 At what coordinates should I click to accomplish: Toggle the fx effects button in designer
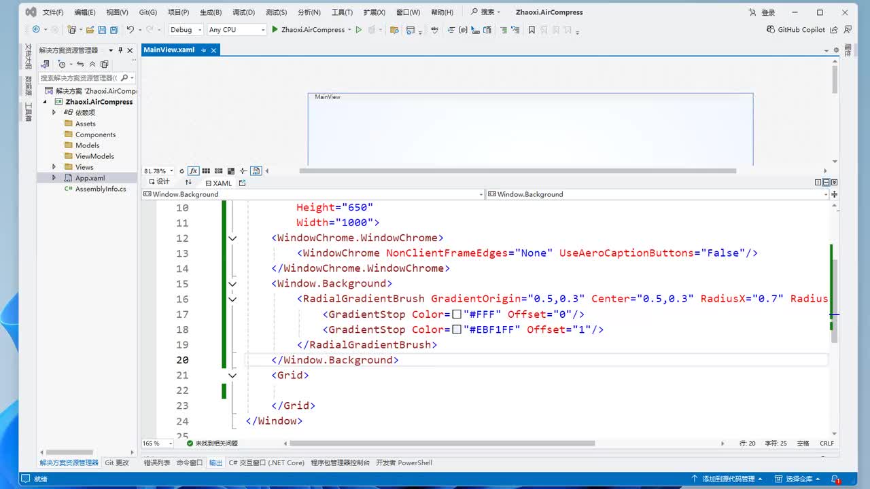[x=194, y=171]
